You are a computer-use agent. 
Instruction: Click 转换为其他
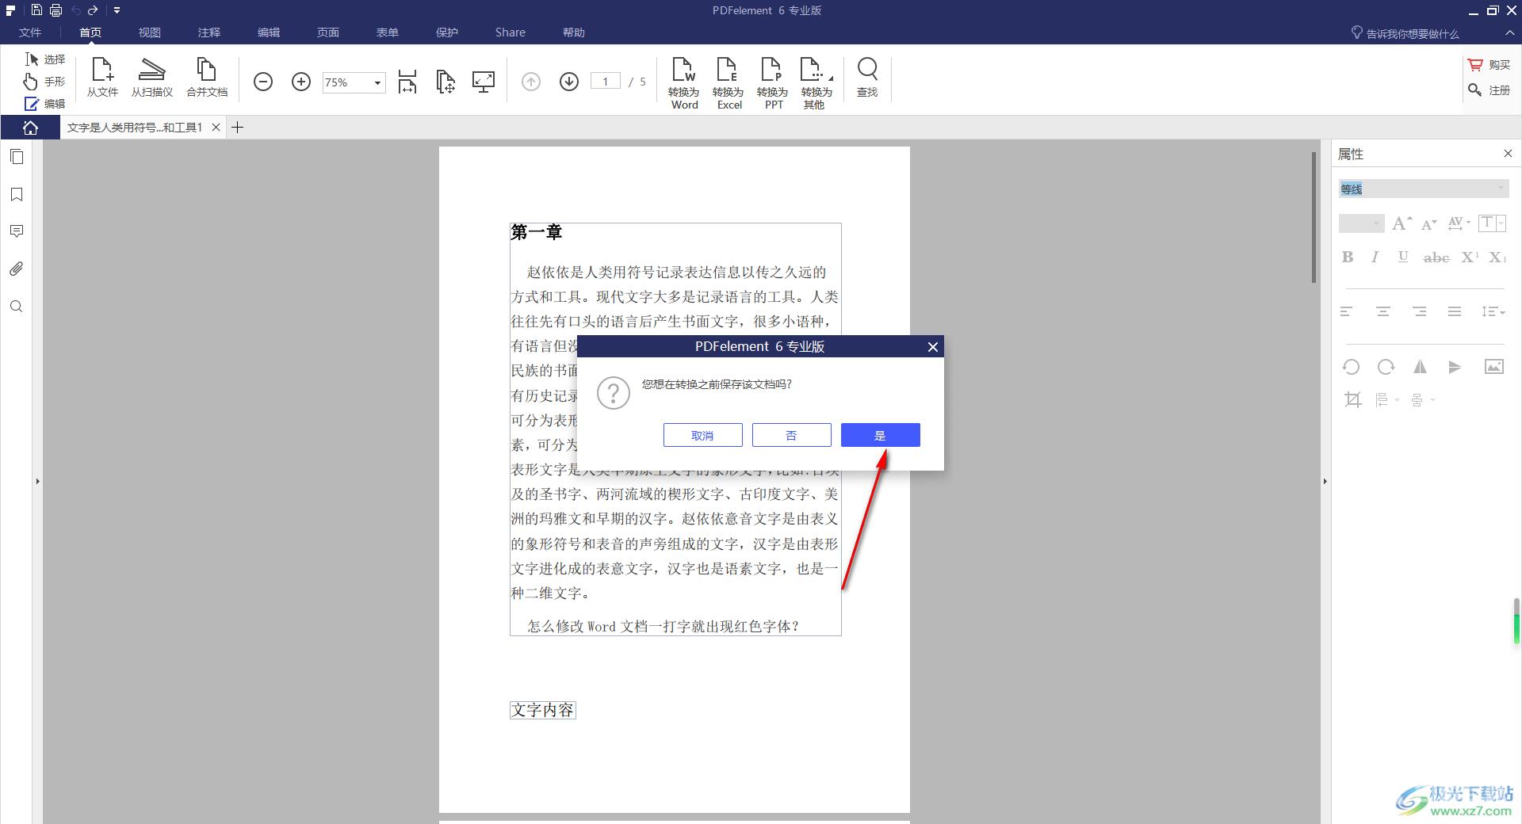(x=816, y=83)
